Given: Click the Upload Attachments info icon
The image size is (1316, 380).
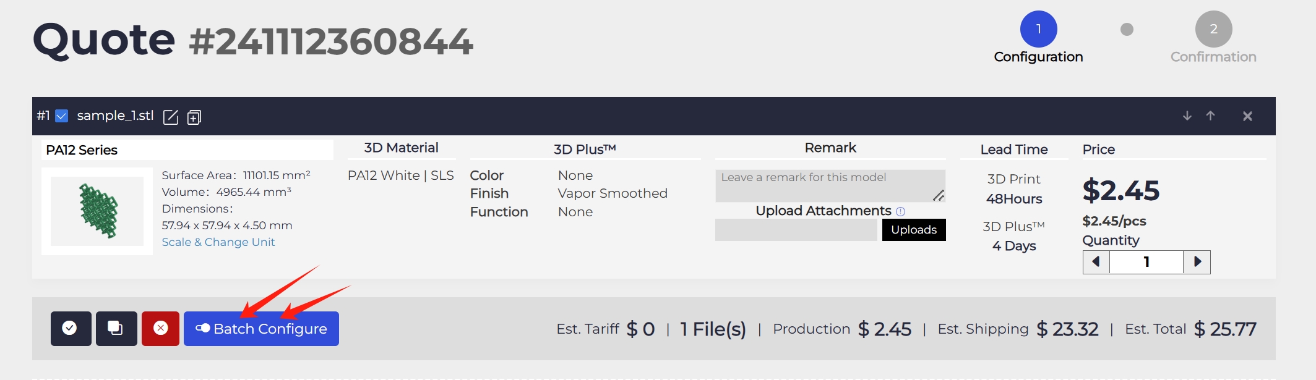Looking at the screenshot, I should tap(901, 211).
